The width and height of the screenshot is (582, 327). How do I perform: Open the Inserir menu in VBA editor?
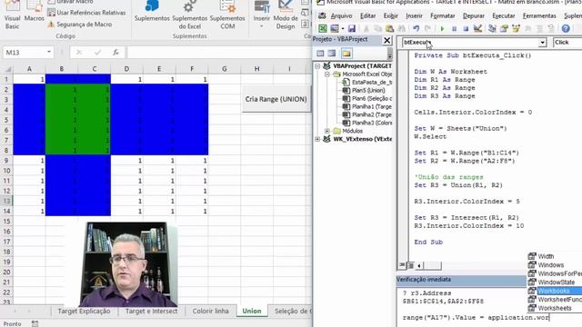point(414,16)
